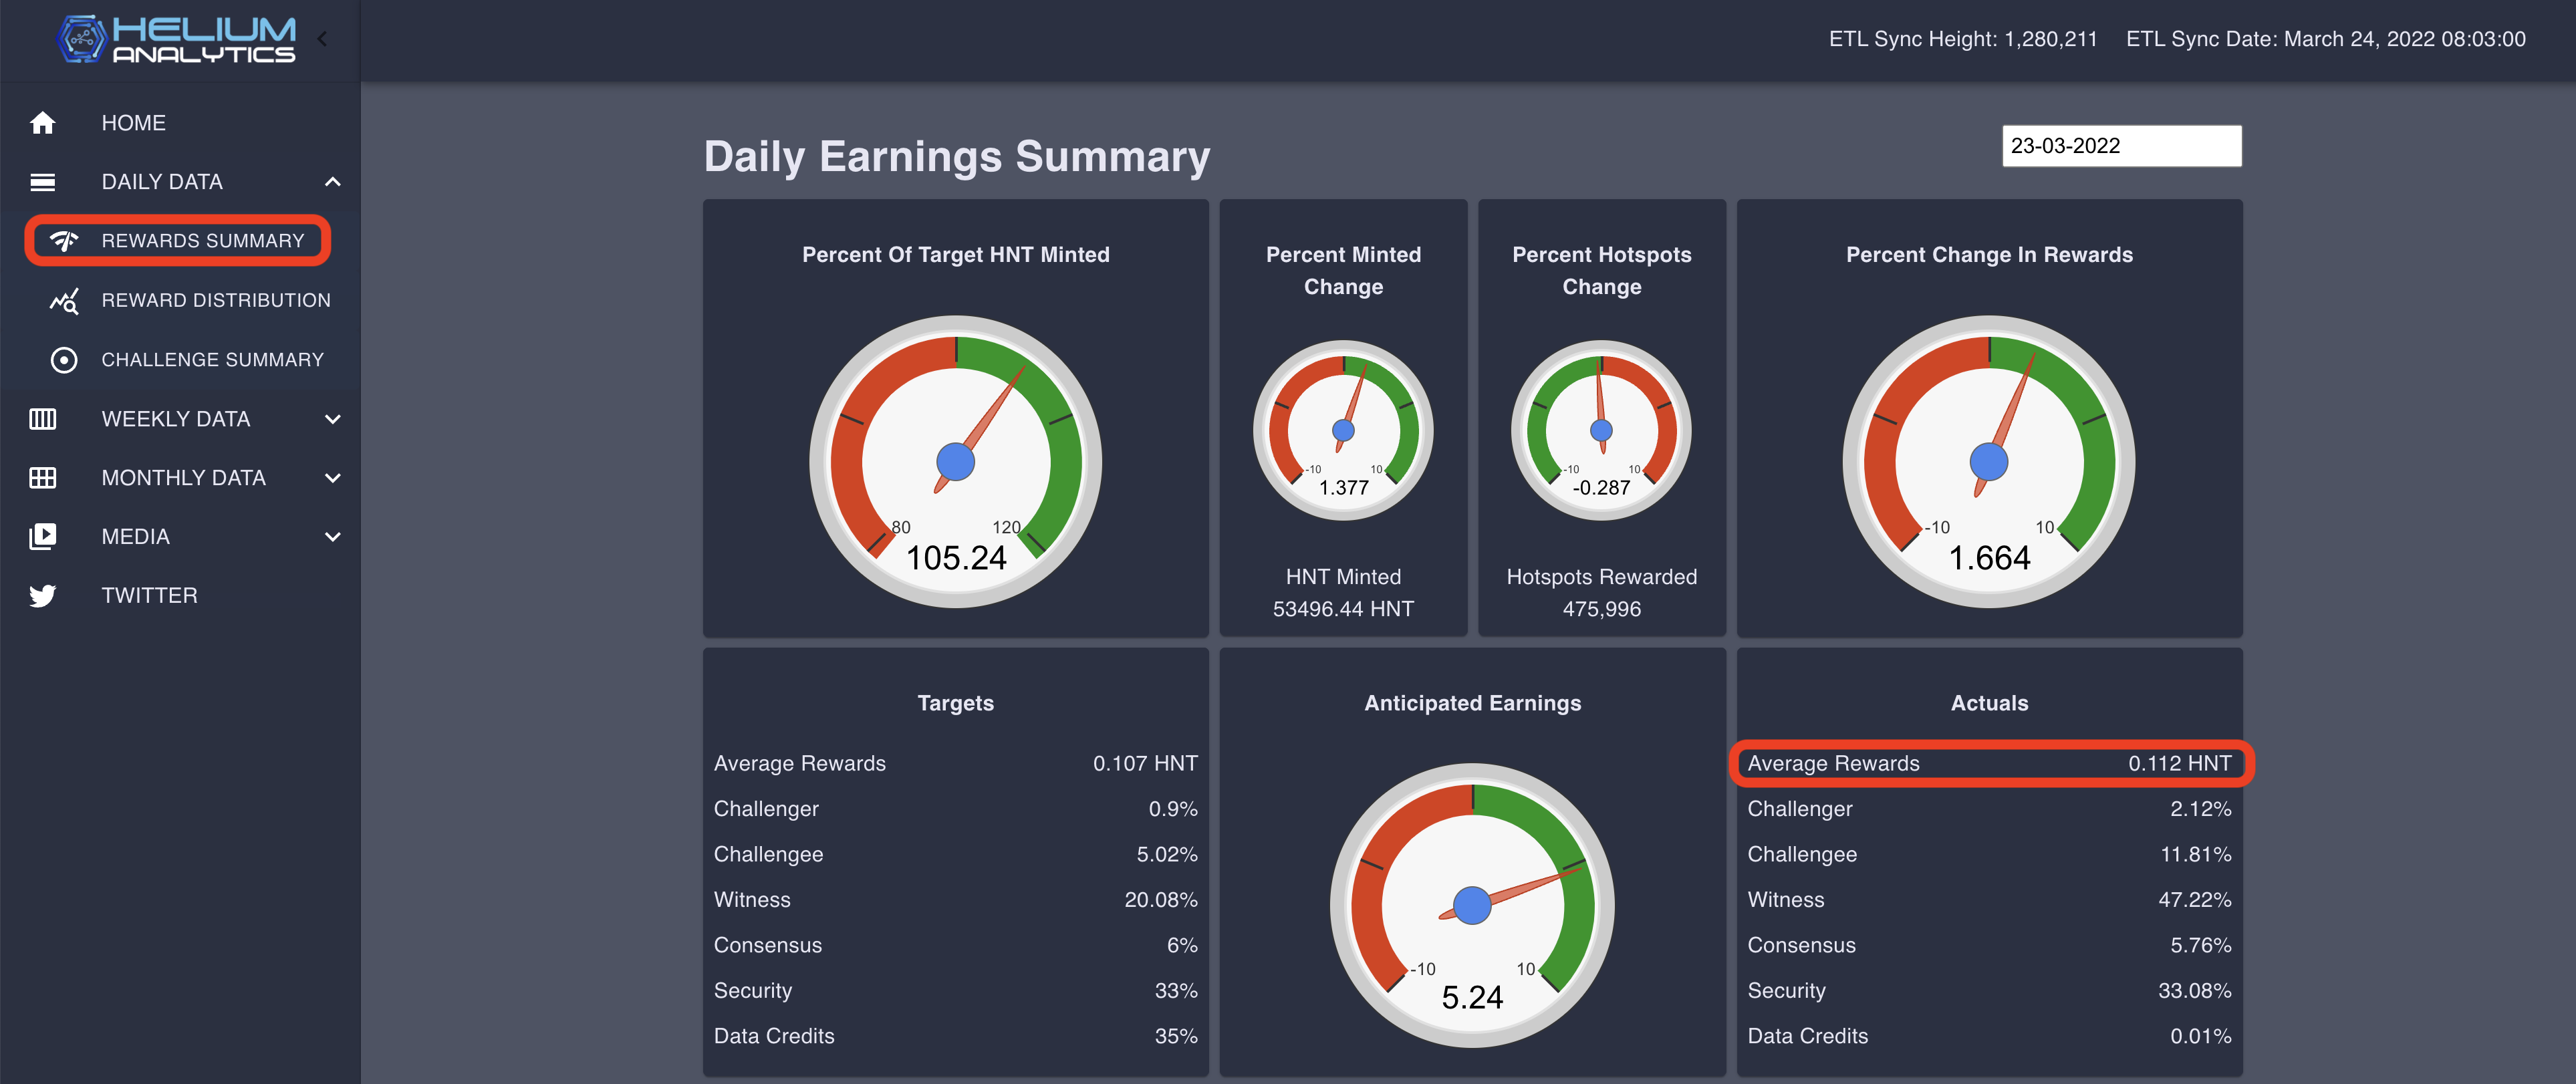Expand the Weekly Data chevron

point(333,419)
